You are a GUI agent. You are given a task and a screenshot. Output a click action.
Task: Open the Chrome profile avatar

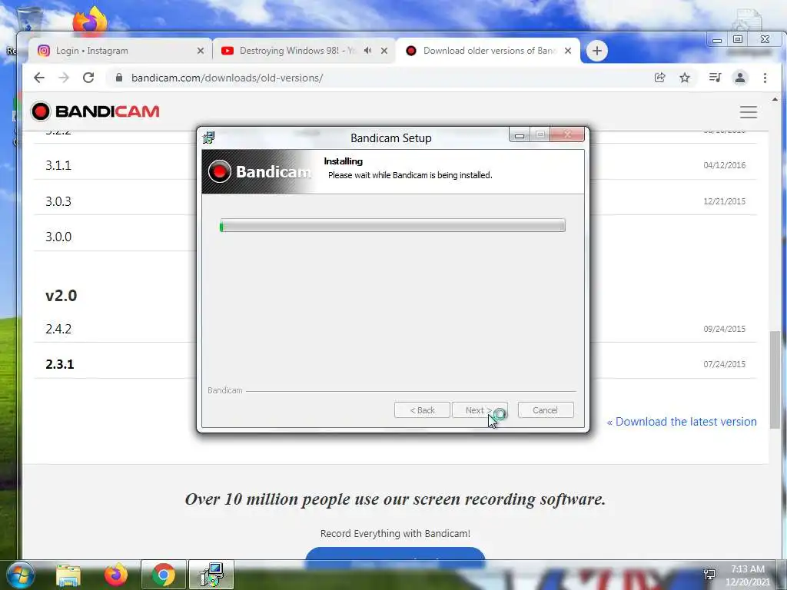tap(740, 78)
